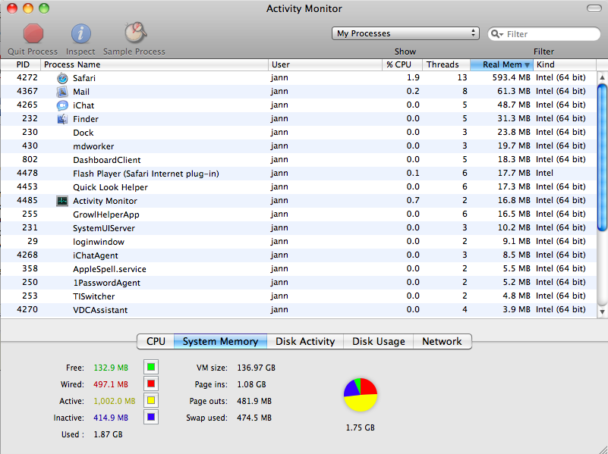Click the 1.75 GB label under pie chart

pos(361,427)
